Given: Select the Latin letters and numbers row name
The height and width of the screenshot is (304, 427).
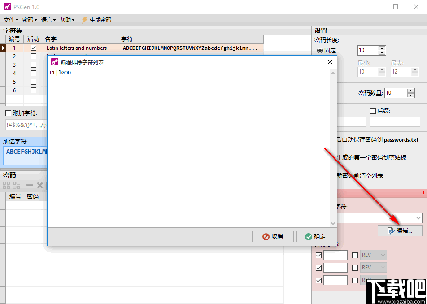Looking at the screenshot, I should coord(77,48).
